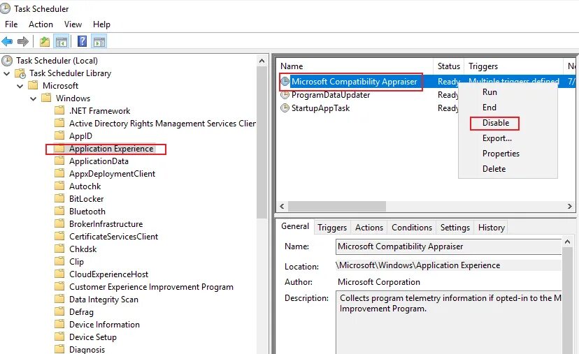Select the Data Integrity Scan folder

[x=103, y=300]
